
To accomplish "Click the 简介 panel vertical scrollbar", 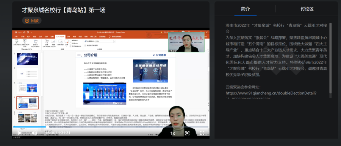I will [330, 58].
